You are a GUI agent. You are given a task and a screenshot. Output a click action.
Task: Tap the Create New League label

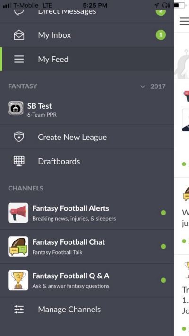pyautogui.click(x=72, y=137)
